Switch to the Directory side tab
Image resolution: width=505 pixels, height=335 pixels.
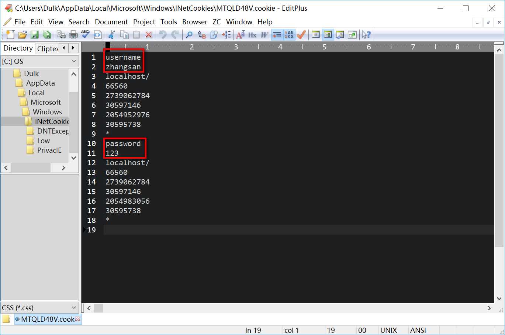18,48
